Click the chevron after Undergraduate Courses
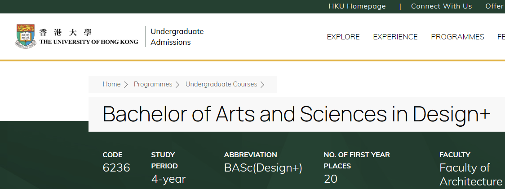The image size is (505, 189). (x=262, y=85)
